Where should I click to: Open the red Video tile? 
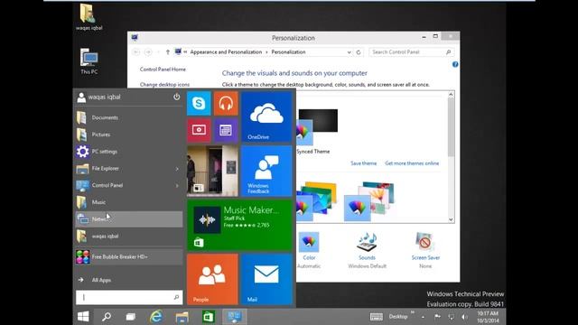coord(199,130)
